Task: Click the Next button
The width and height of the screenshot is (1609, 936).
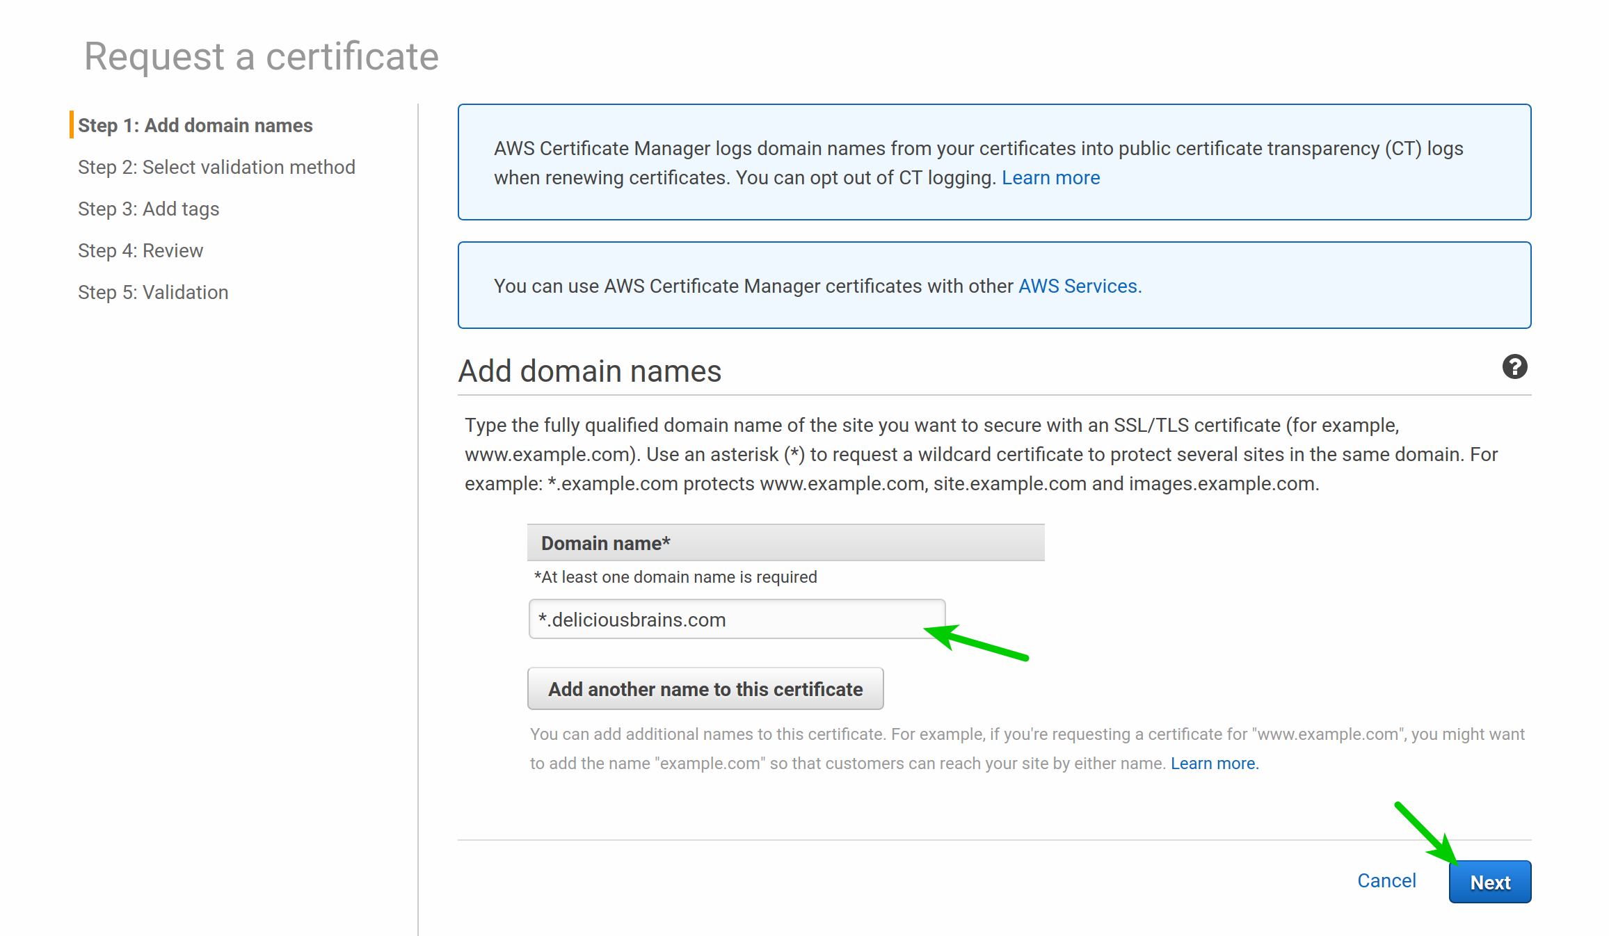Action: (1490, 882)
